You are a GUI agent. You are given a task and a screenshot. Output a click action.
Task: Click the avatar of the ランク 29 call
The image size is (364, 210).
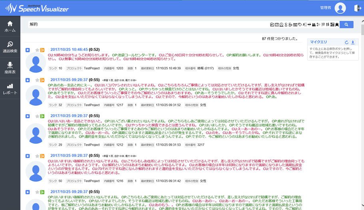[x=36, y=133]
